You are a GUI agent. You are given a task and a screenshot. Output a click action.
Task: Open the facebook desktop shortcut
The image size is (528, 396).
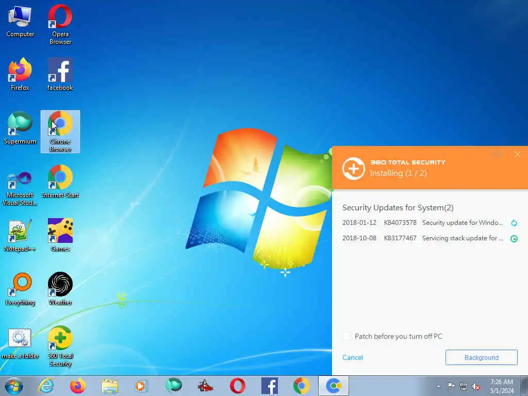(x=60, y=74)
